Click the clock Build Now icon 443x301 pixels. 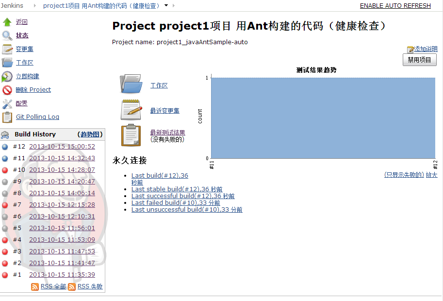(x=7, y=76)
